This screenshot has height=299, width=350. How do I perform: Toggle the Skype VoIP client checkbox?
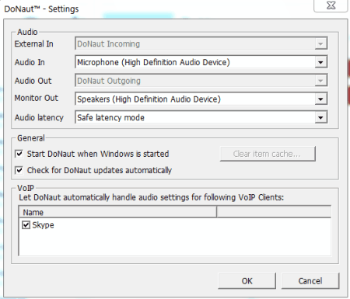click(x=26, y=225)
